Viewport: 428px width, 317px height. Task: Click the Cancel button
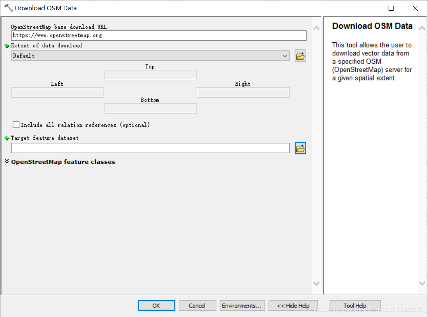coord(197,306)
